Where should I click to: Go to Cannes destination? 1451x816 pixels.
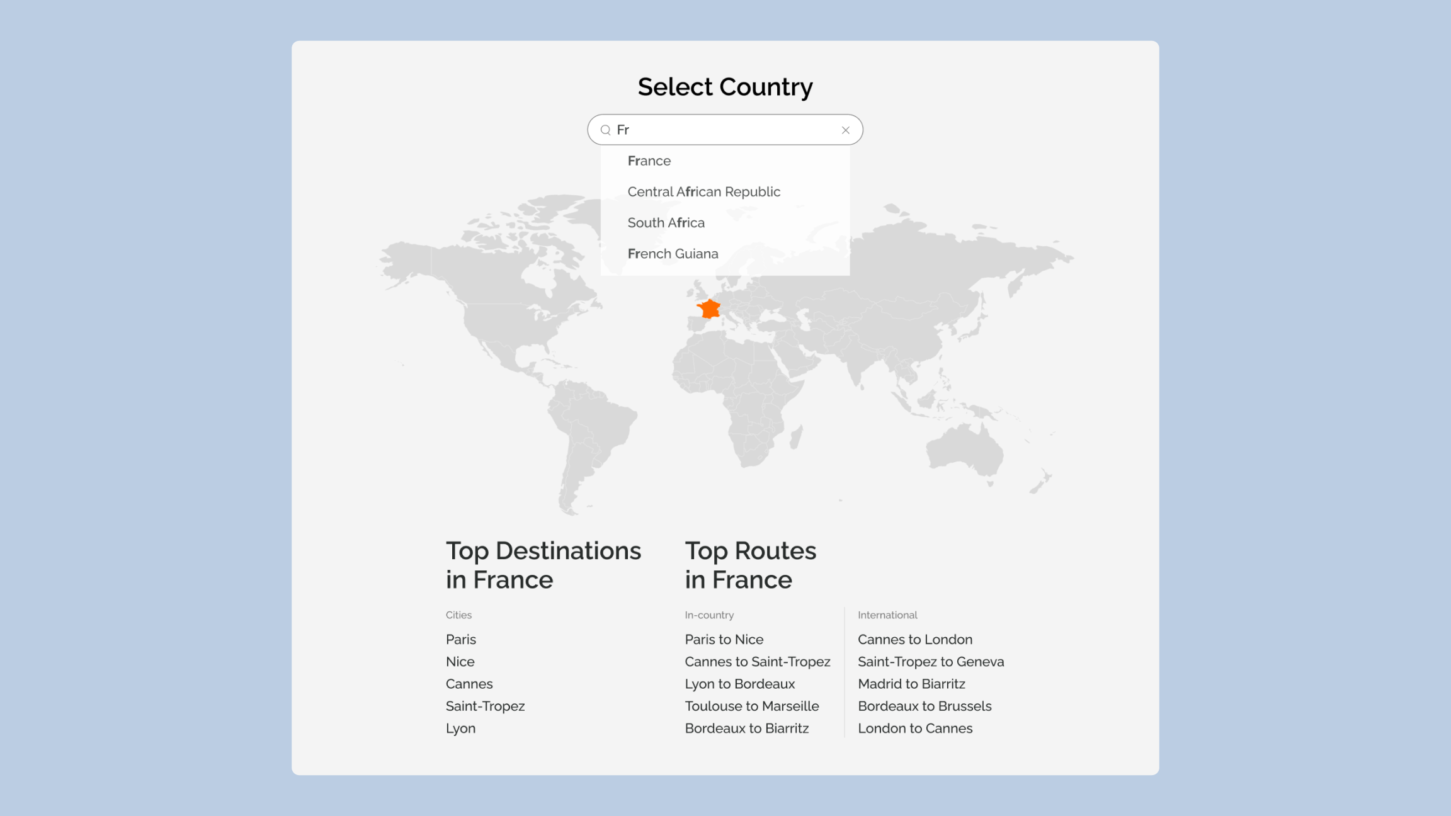tap(469, 684)
